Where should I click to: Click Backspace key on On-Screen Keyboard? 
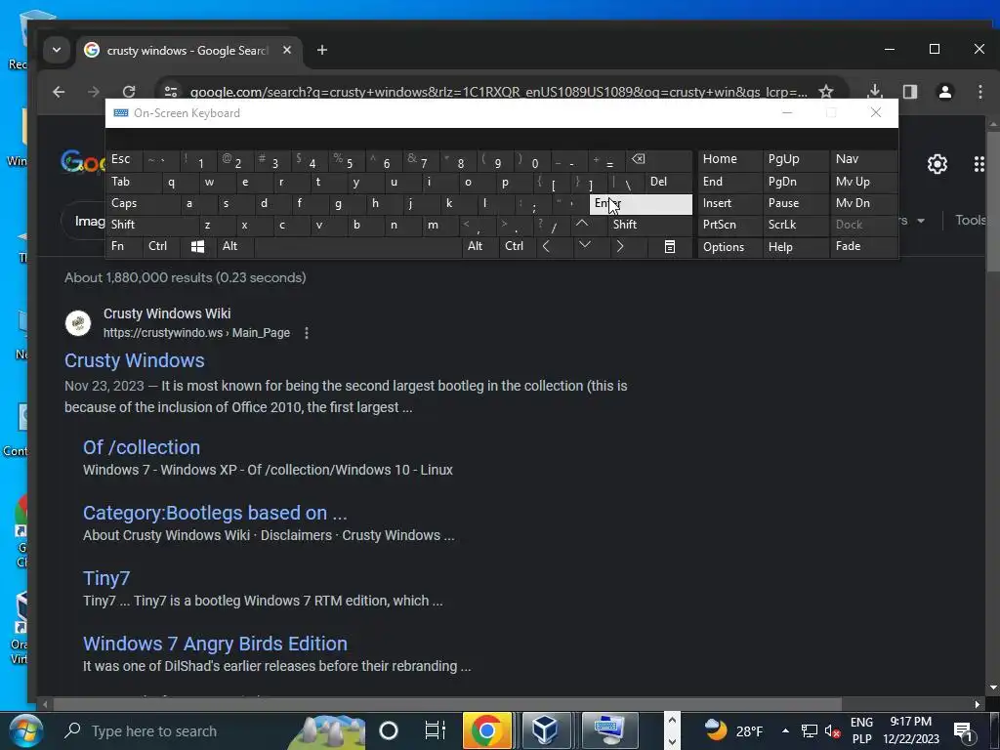tap(659, 159)
